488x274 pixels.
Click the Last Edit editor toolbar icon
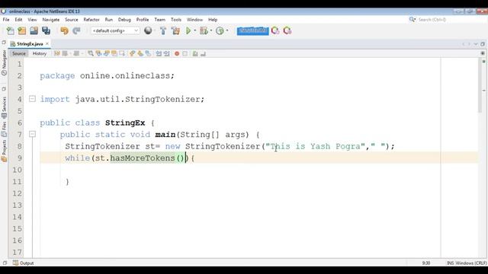(57, 53)
